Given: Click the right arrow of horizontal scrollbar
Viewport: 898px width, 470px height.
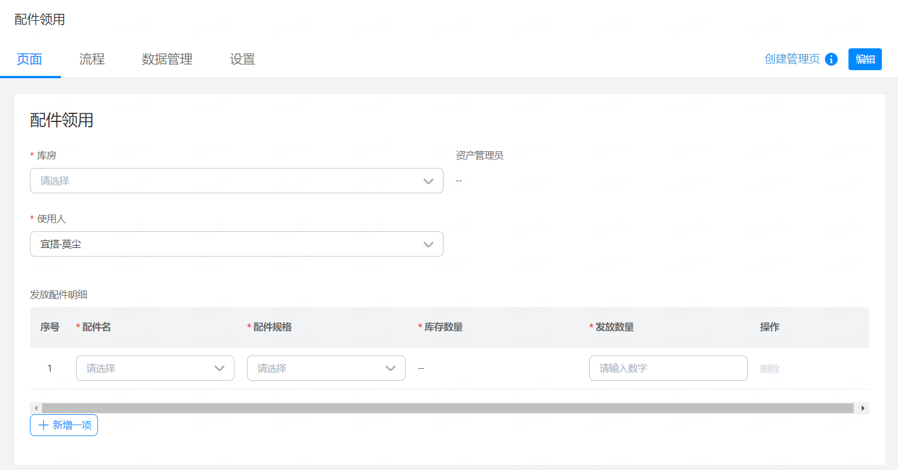Looking at the screenshot, I should pyautogui.click(x=863, y=408).
